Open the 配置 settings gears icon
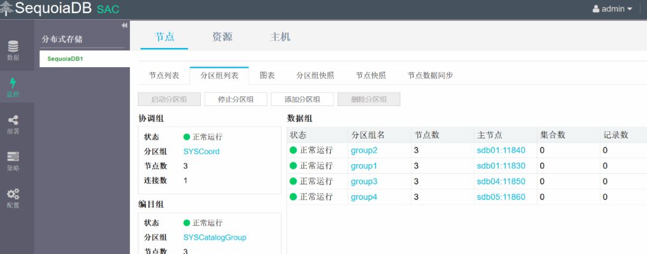647x254 pixels. point(13,194)
